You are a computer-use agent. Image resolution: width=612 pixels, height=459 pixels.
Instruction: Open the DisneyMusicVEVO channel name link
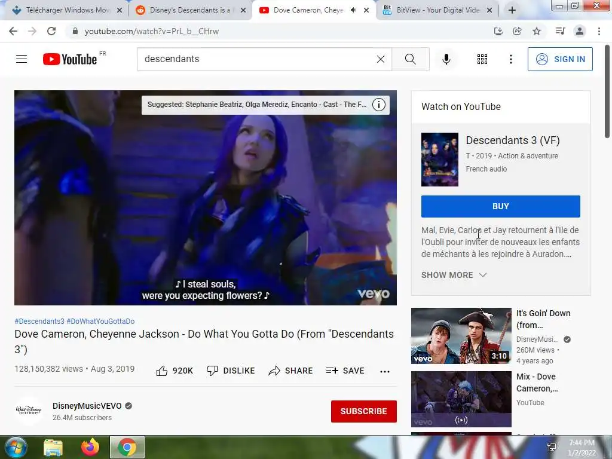pos(87,406)
